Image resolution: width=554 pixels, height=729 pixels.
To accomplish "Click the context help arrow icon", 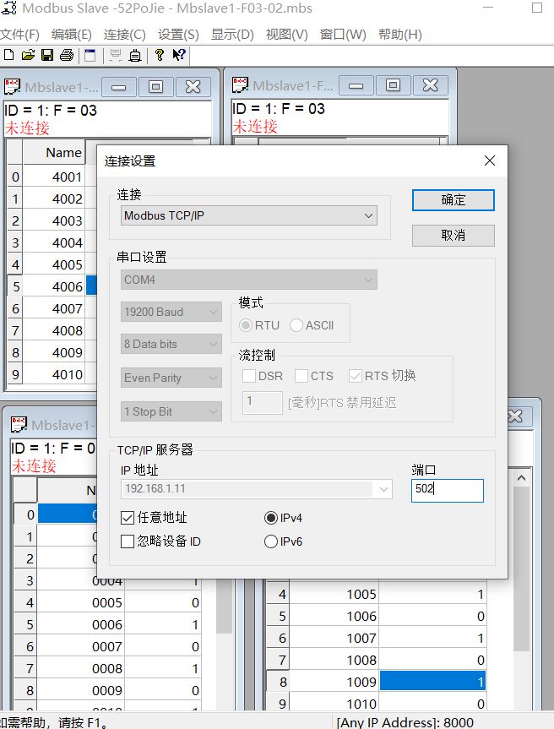I will 179,56.
